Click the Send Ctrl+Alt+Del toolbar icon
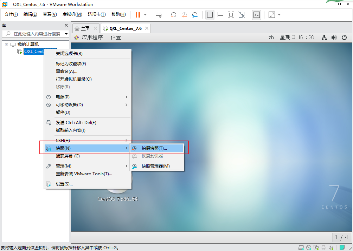This screenshot has height=251, width=353. pos(159,15)
